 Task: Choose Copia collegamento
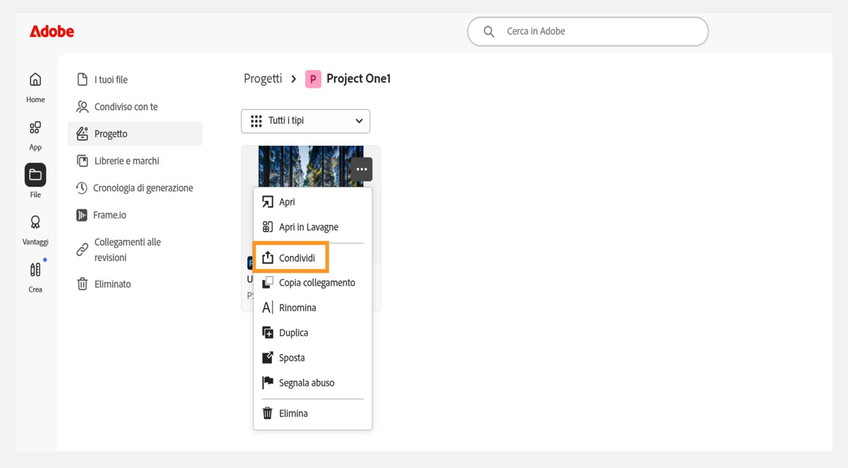point(313,283)
